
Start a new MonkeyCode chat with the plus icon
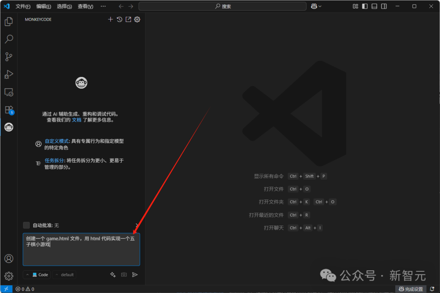(110, 19)
